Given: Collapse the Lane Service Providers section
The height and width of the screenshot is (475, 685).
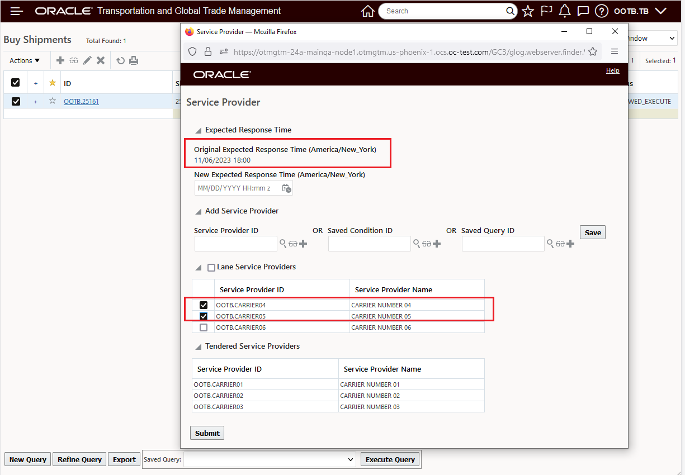Looking at the screenshot, I should click(x=198, y=267).
